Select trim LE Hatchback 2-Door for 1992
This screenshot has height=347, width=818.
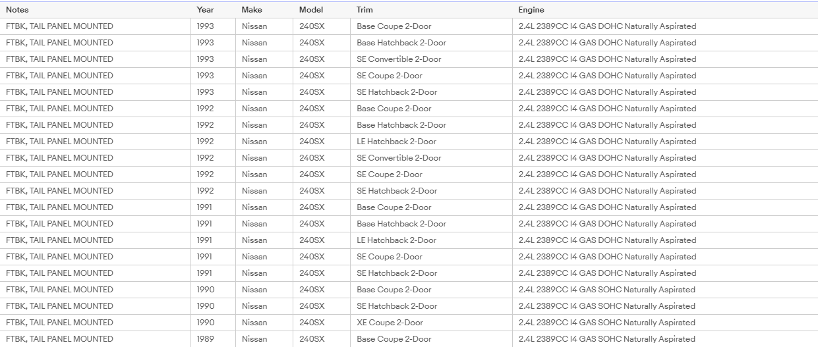[x=396, y=142]
